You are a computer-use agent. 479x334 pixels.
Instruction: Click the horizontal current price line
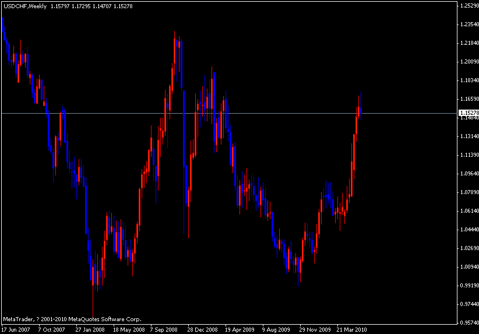[233, 112]
